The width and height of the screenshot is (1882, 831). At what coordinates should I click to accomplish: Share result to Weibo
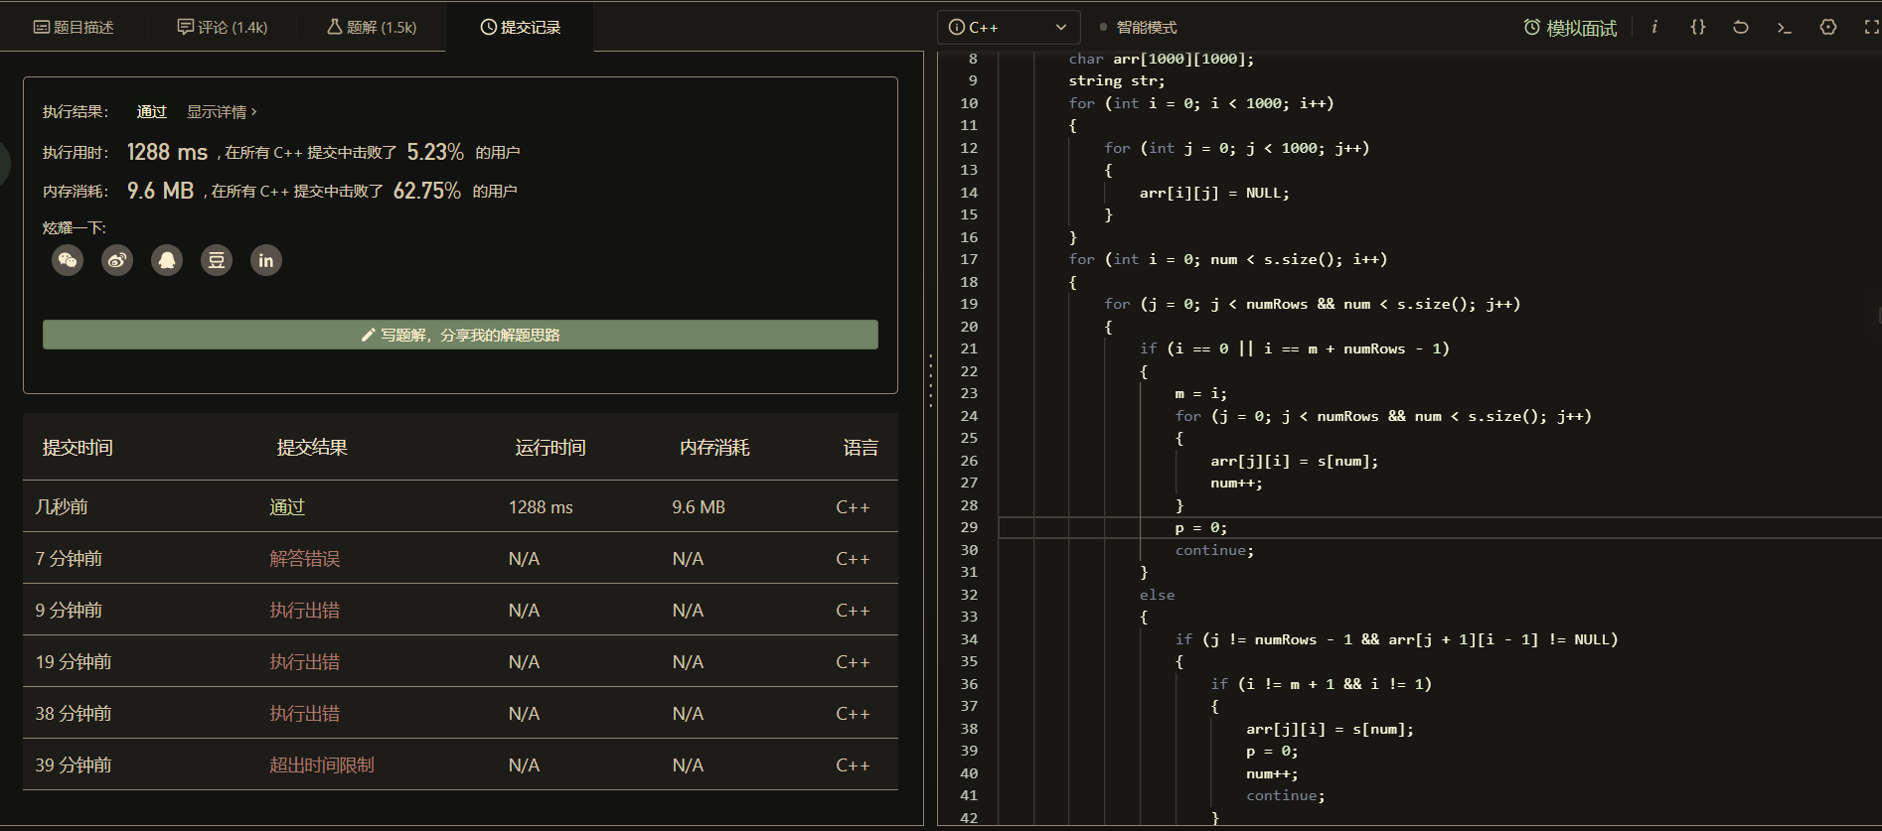[x=117, y=260]
